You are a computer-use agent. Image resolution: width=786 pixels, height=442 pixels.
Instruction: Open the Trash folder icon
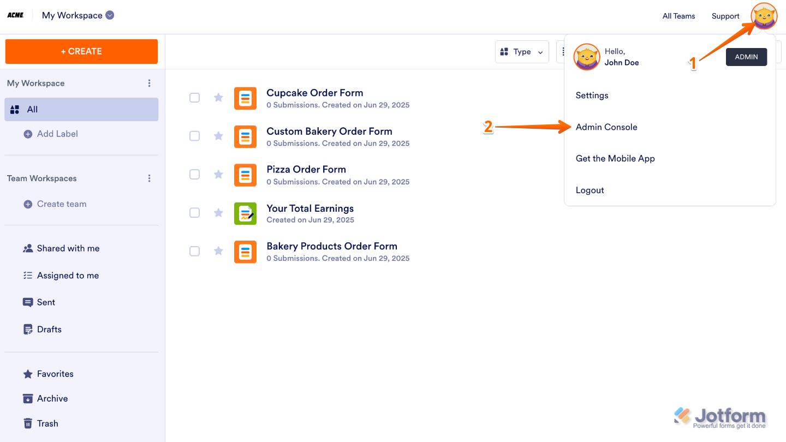[28, 423]
